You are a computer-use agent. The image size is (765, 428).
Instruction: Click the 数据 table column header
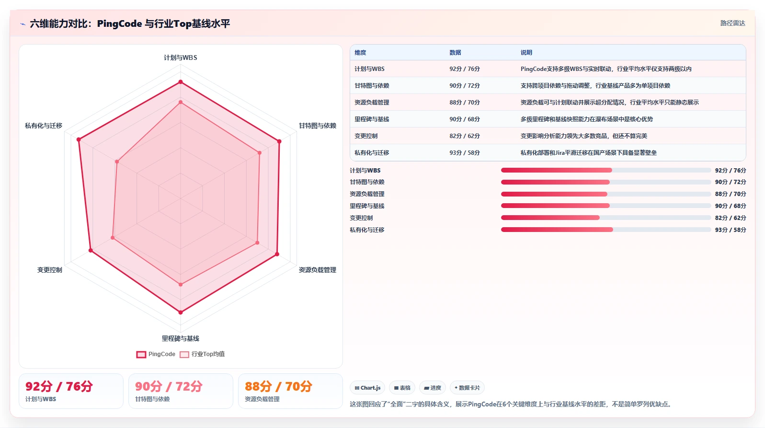455,53
